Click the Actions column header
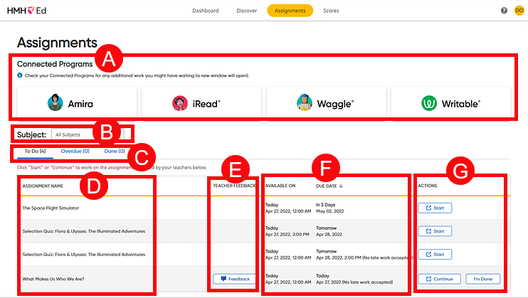The image size is (528, 298). tap(428, 186)
